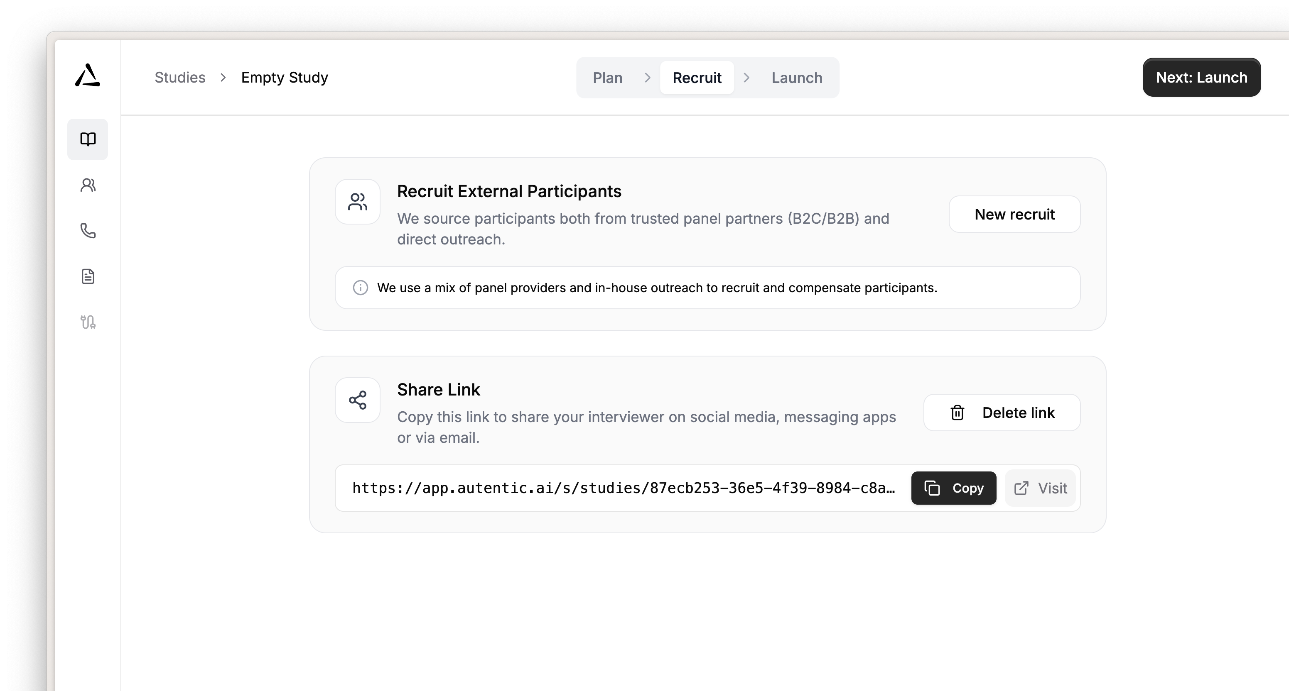Click the external-link icon on Visit

(1021, 488)
